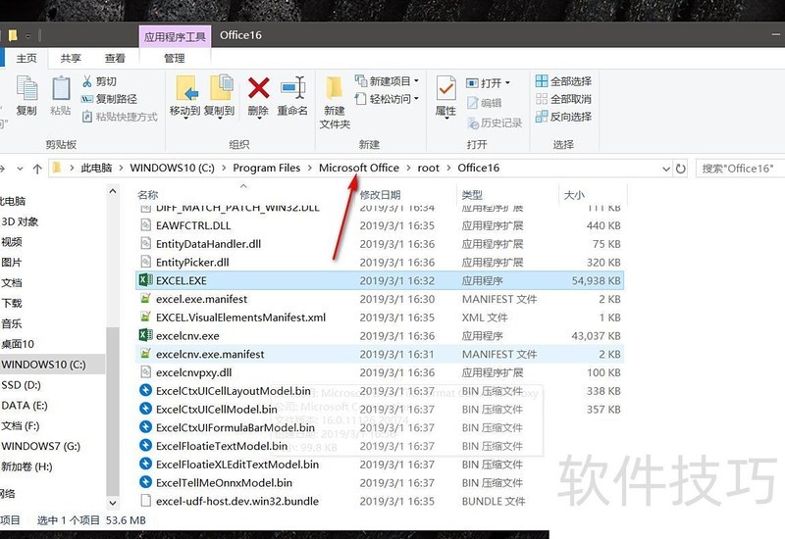Viewport: 785px width, 539px height.
Task: Open the Move to (移动到) command
Action: (184, 97)
